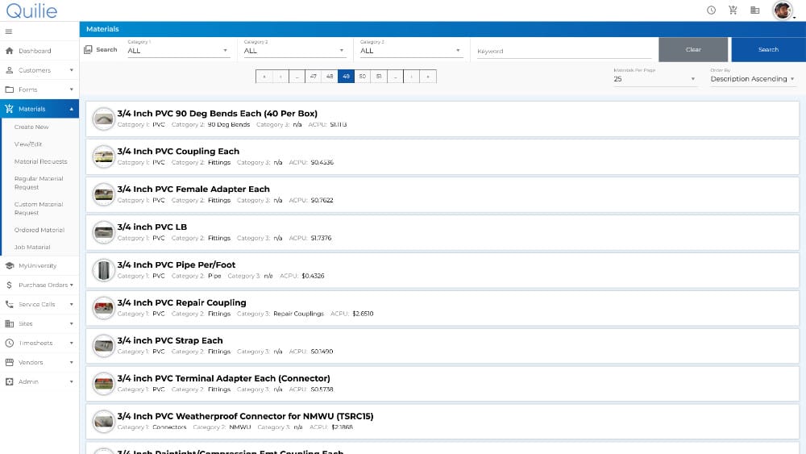The height and width of the screenshot is (454, 806).
Task: Click the first page pagination button
Action: (x=264, y=76)
